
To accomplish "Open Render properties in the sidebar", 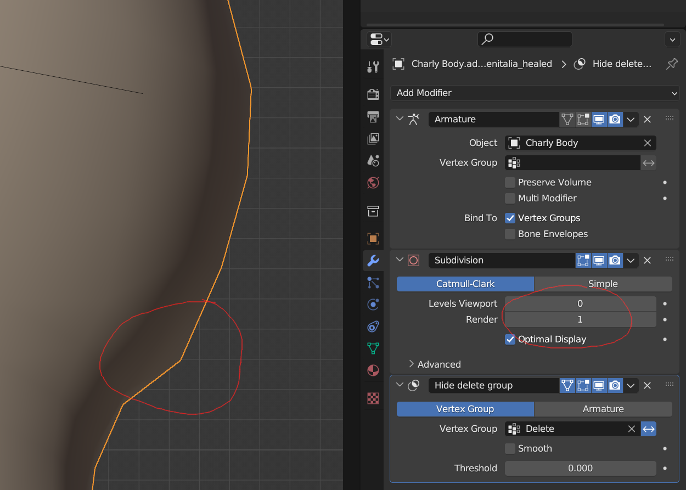I will 373,94.
